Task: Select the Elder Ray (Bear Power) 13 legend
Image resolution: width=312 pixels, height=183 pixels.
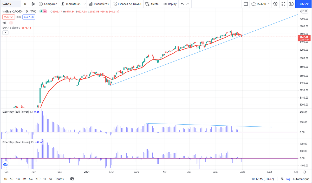Action: coord(18,142)
